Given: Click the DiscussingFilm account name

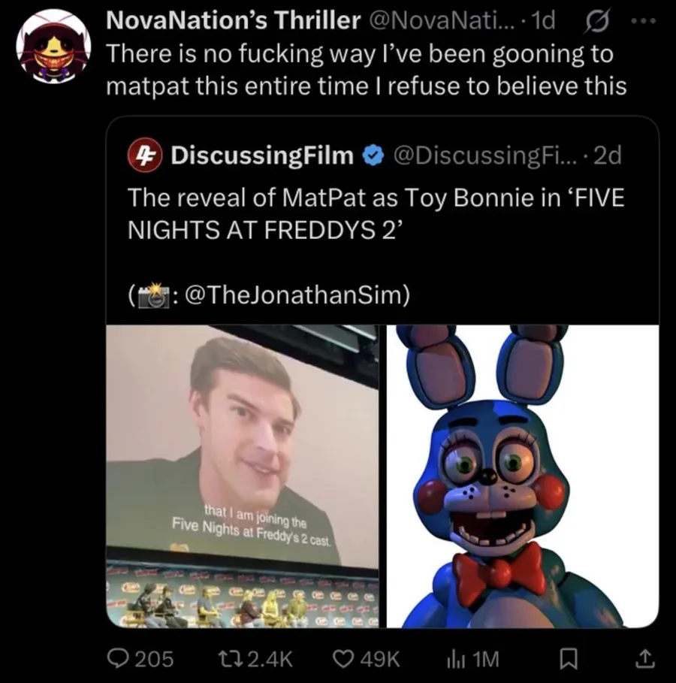Looking at the screenshot, I should click(262, 156).
